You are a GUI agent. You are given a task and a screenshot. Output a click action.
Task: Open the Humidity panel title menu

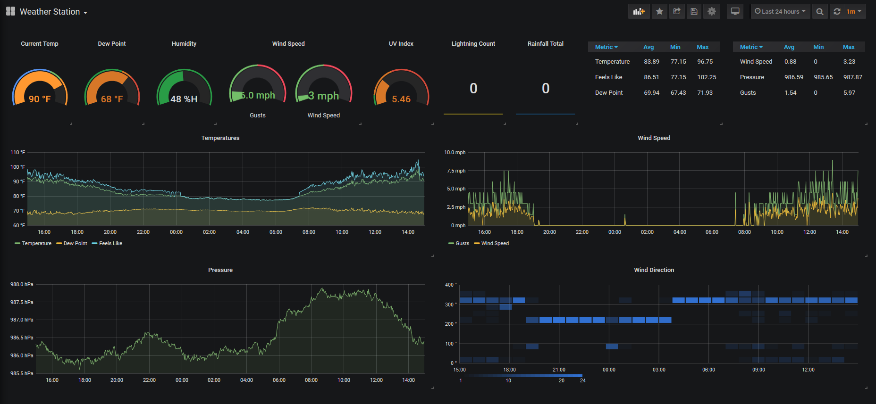click(x=184, y=44)
